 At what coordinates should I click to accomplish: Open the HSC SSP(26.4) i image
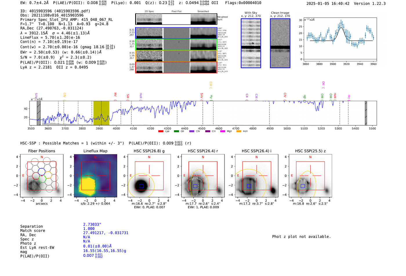point(257,176)
